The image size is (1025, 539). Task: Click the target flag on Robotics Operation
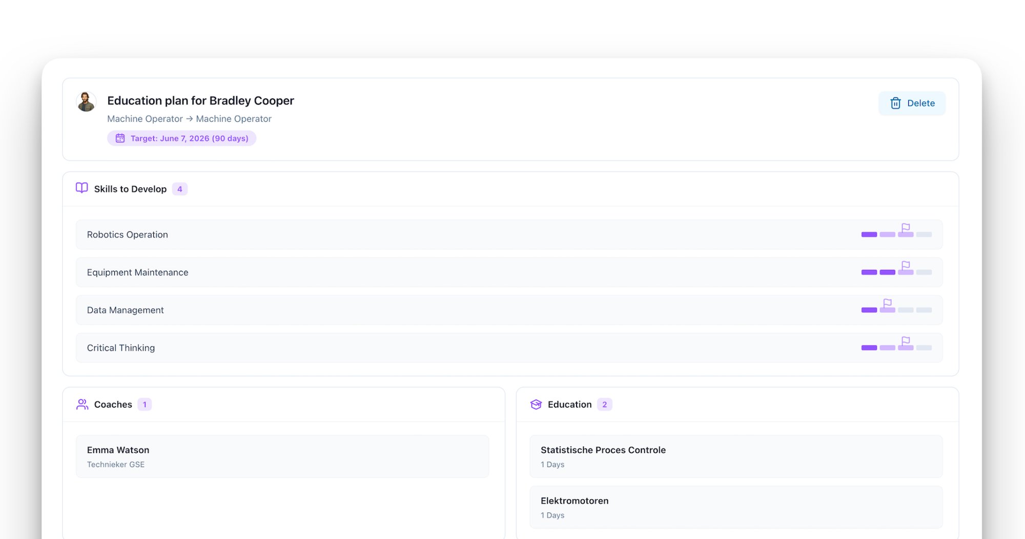point(906,227)
